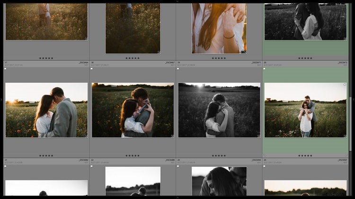Click filename _DSC0494 in cell 23 header
This screenshot has height=199, width=355.
pos(256,160)
